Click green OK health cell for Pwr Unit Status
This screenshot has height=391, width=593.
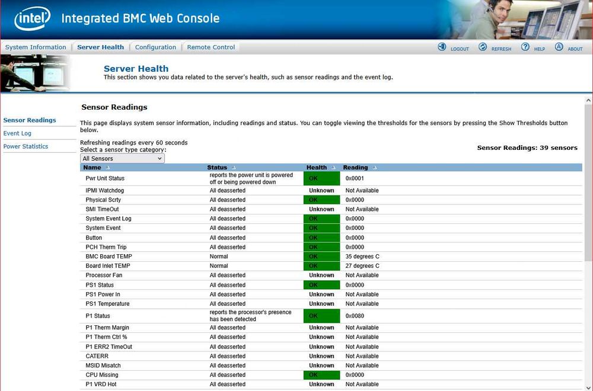[x=321, y=178]
